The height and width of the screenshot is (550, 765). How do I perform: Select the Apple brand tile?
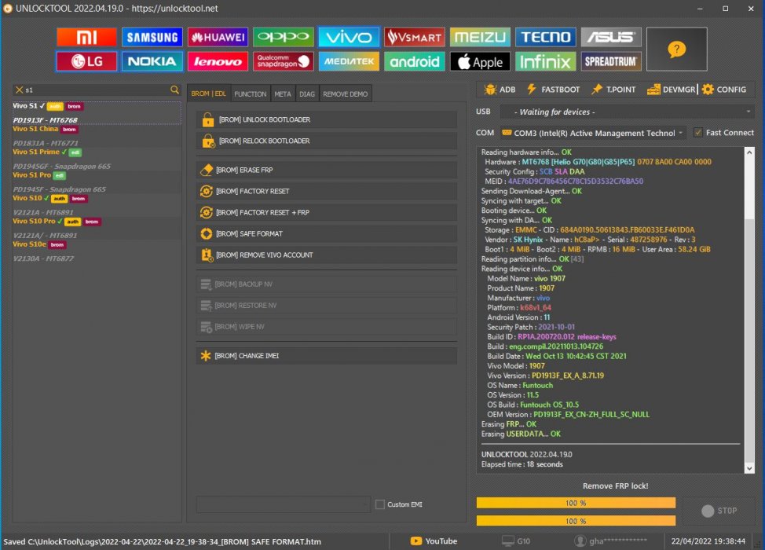click(480, 61)
